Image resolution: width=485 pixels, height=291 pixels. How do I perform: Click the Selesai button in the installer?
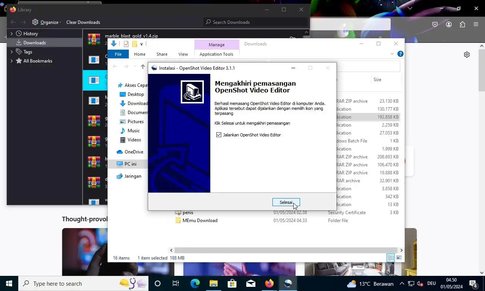[x=286, y=202]
